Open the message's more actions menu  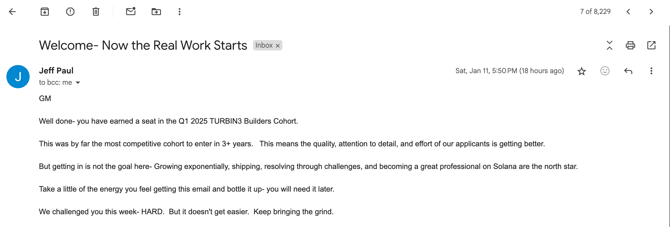point(651,71)
